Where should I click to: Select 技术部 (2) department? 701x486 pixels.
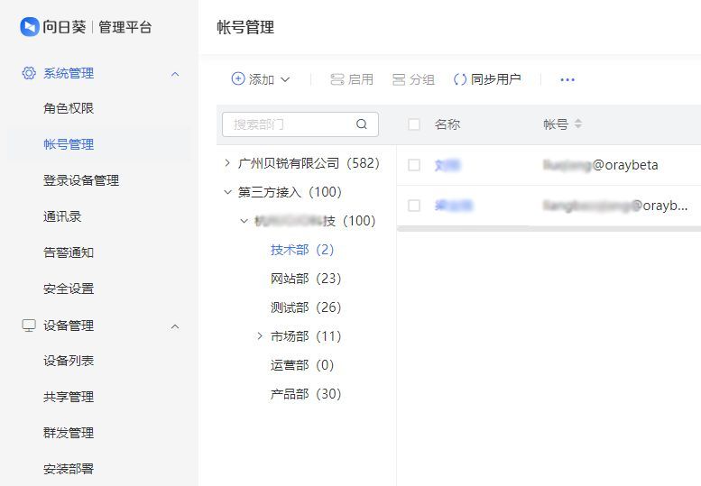pyautogui.click(x=302, y=250)
